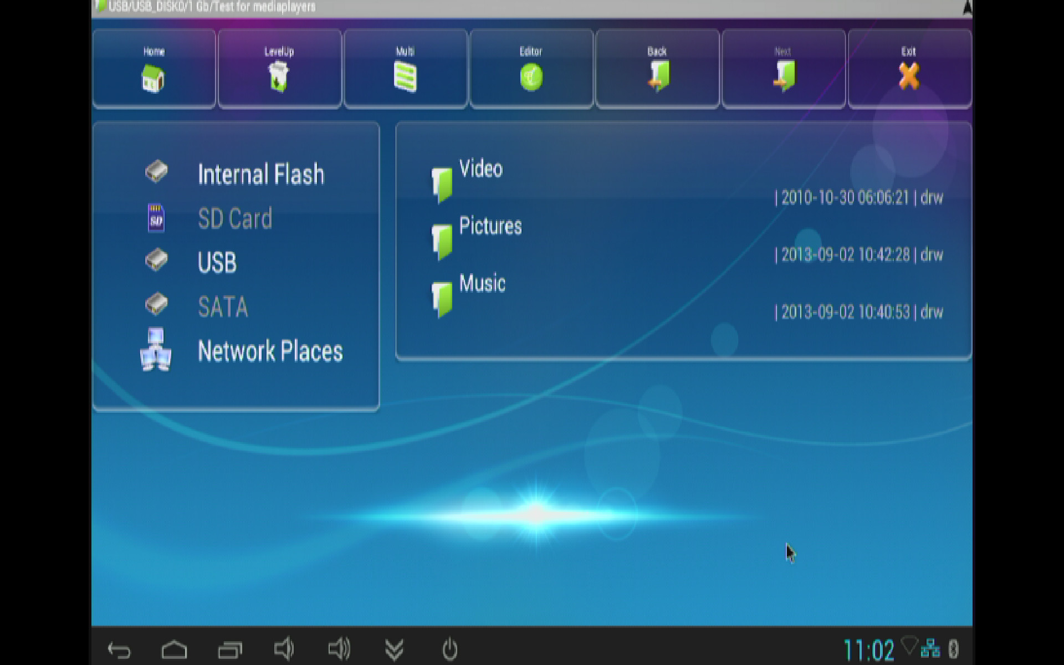The height and width of the screenshot is (665, 1064).
Task: Open the Video folder
Action: pos(480,170)
